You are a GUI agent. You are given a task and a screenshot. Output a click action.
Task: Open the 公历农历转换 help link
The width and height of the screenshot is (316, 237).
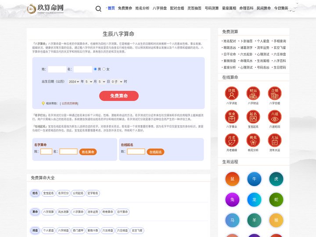pos(70,104)
